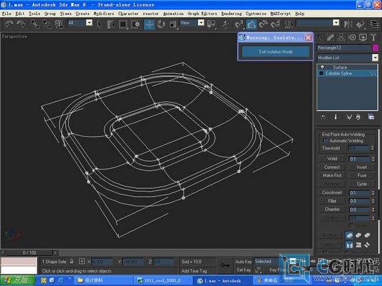
Task: Activate the Select and Move tool
Action: coord(149,24)
